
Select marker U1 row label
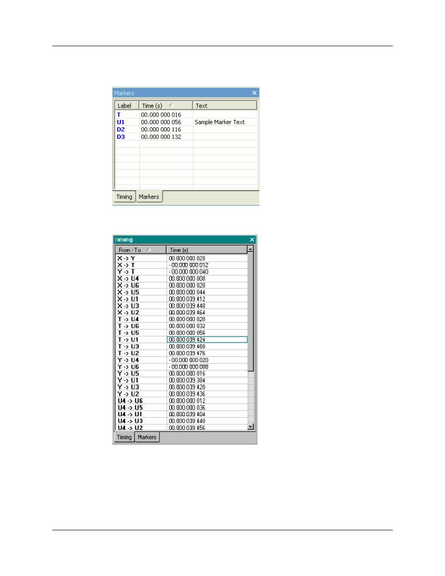tap(120, 122)
